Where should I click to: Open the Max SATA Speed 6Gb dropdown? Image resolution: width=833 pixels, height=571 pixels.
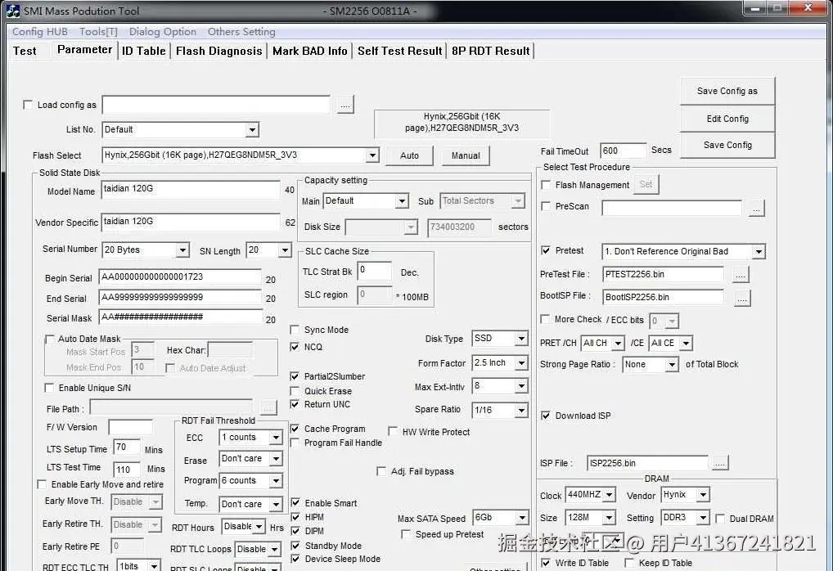click(501, 517)
